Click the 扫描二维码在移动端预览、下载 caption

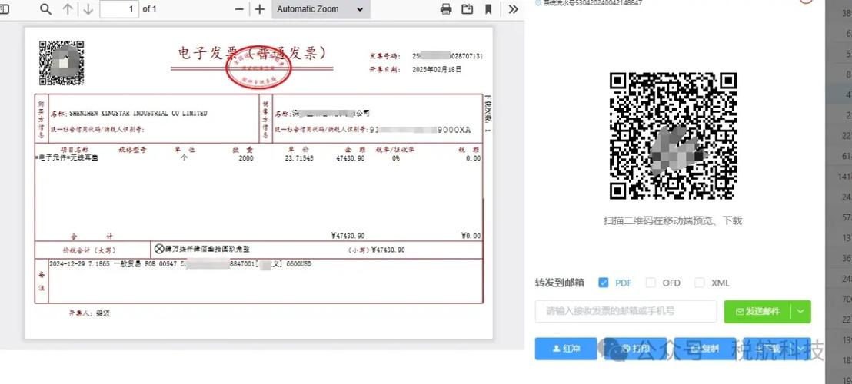click(x=673, y=220)
